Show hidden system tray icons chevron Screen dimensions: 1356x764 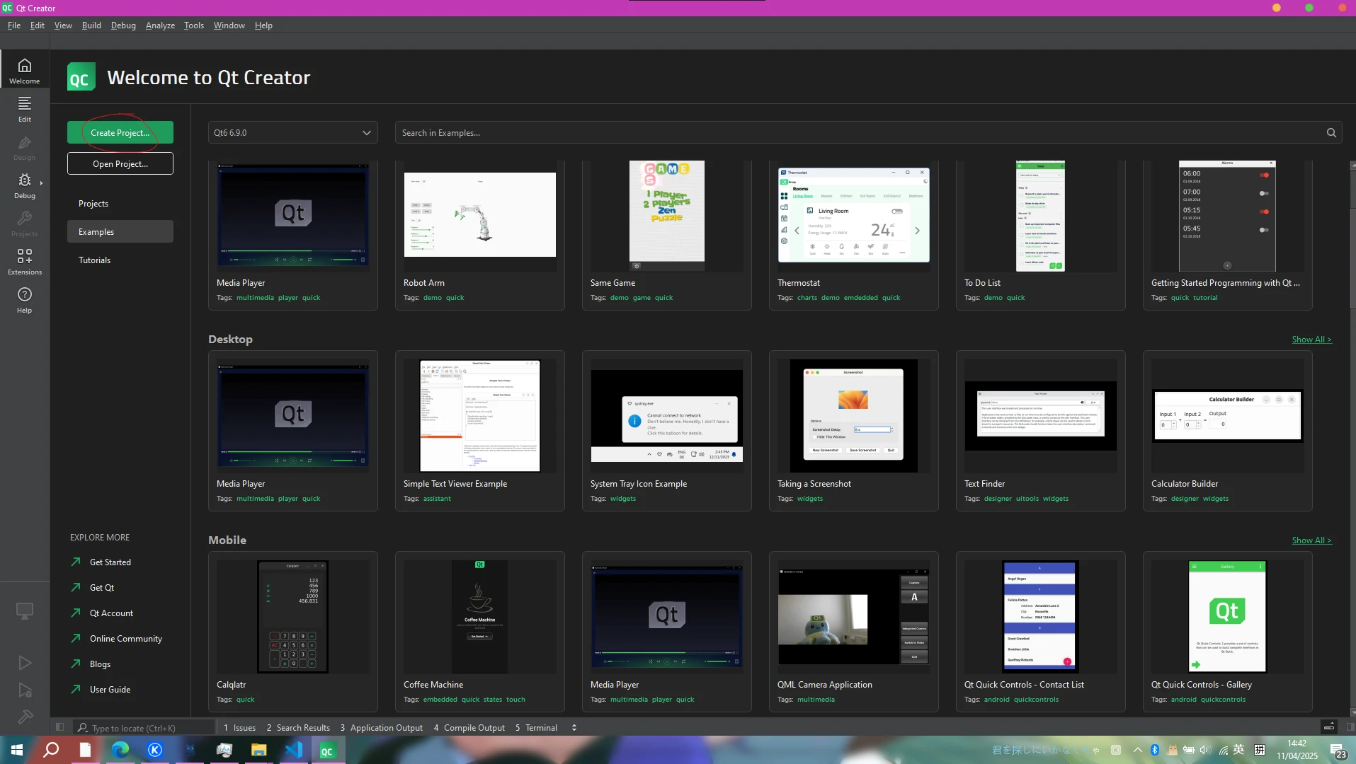1137,750
